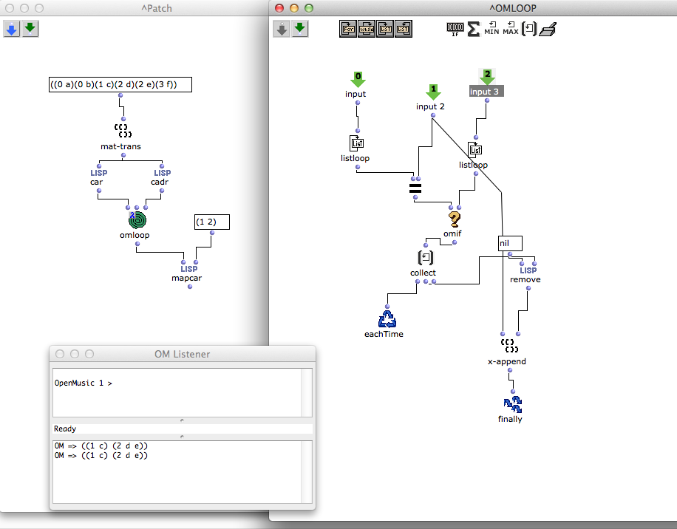677x529 pixels.
Task: Click the (1 2) value box
Action: tap(212, 222)
